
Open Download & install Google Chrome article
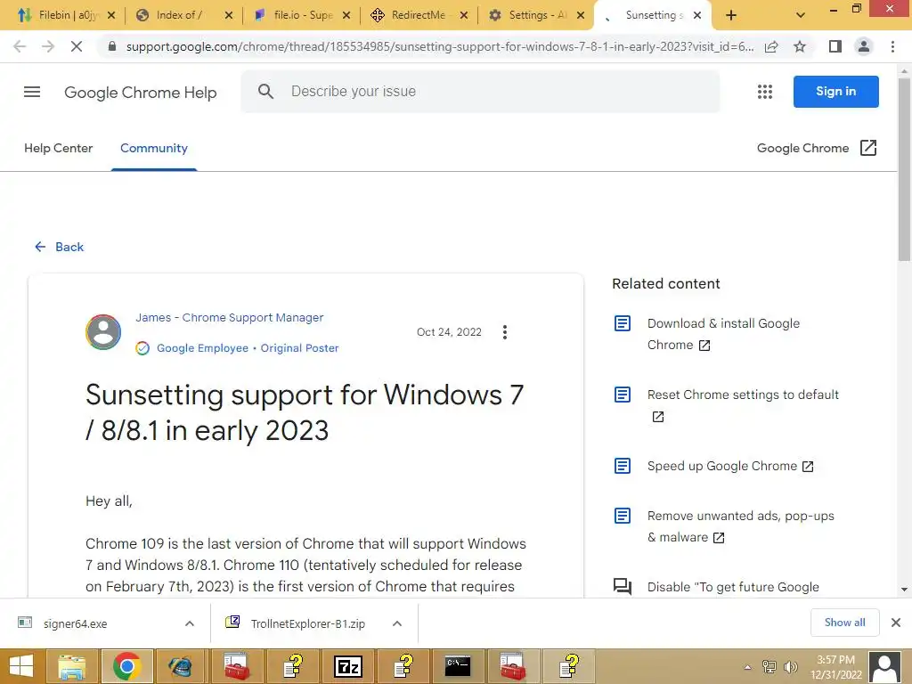click(723, 334)
